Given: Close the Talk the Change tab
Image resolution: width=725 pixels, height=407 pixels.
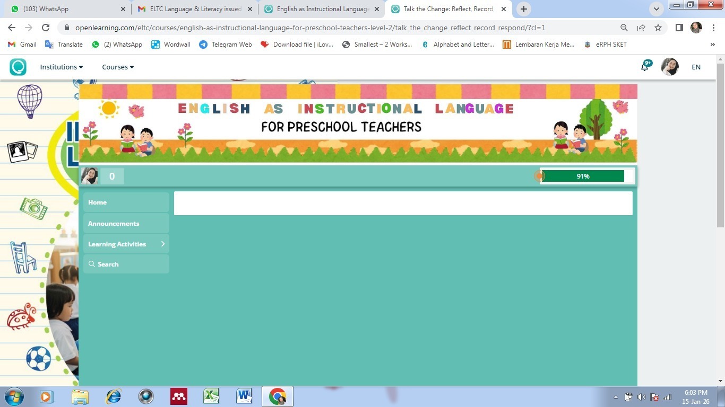Looking at the screenshot, I should (x=504, y=9).
